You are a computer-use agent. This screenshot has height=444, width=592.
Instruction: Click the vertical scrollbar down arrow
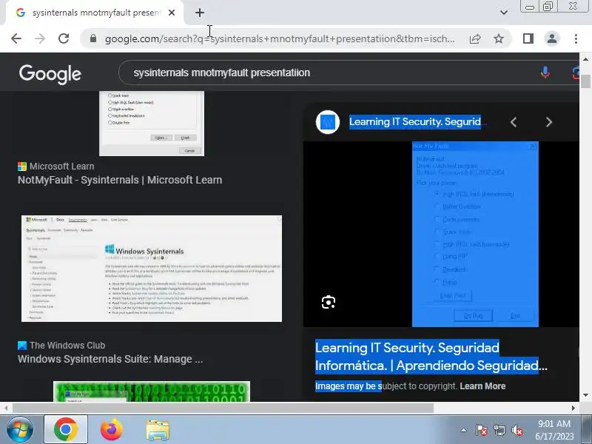585,395
